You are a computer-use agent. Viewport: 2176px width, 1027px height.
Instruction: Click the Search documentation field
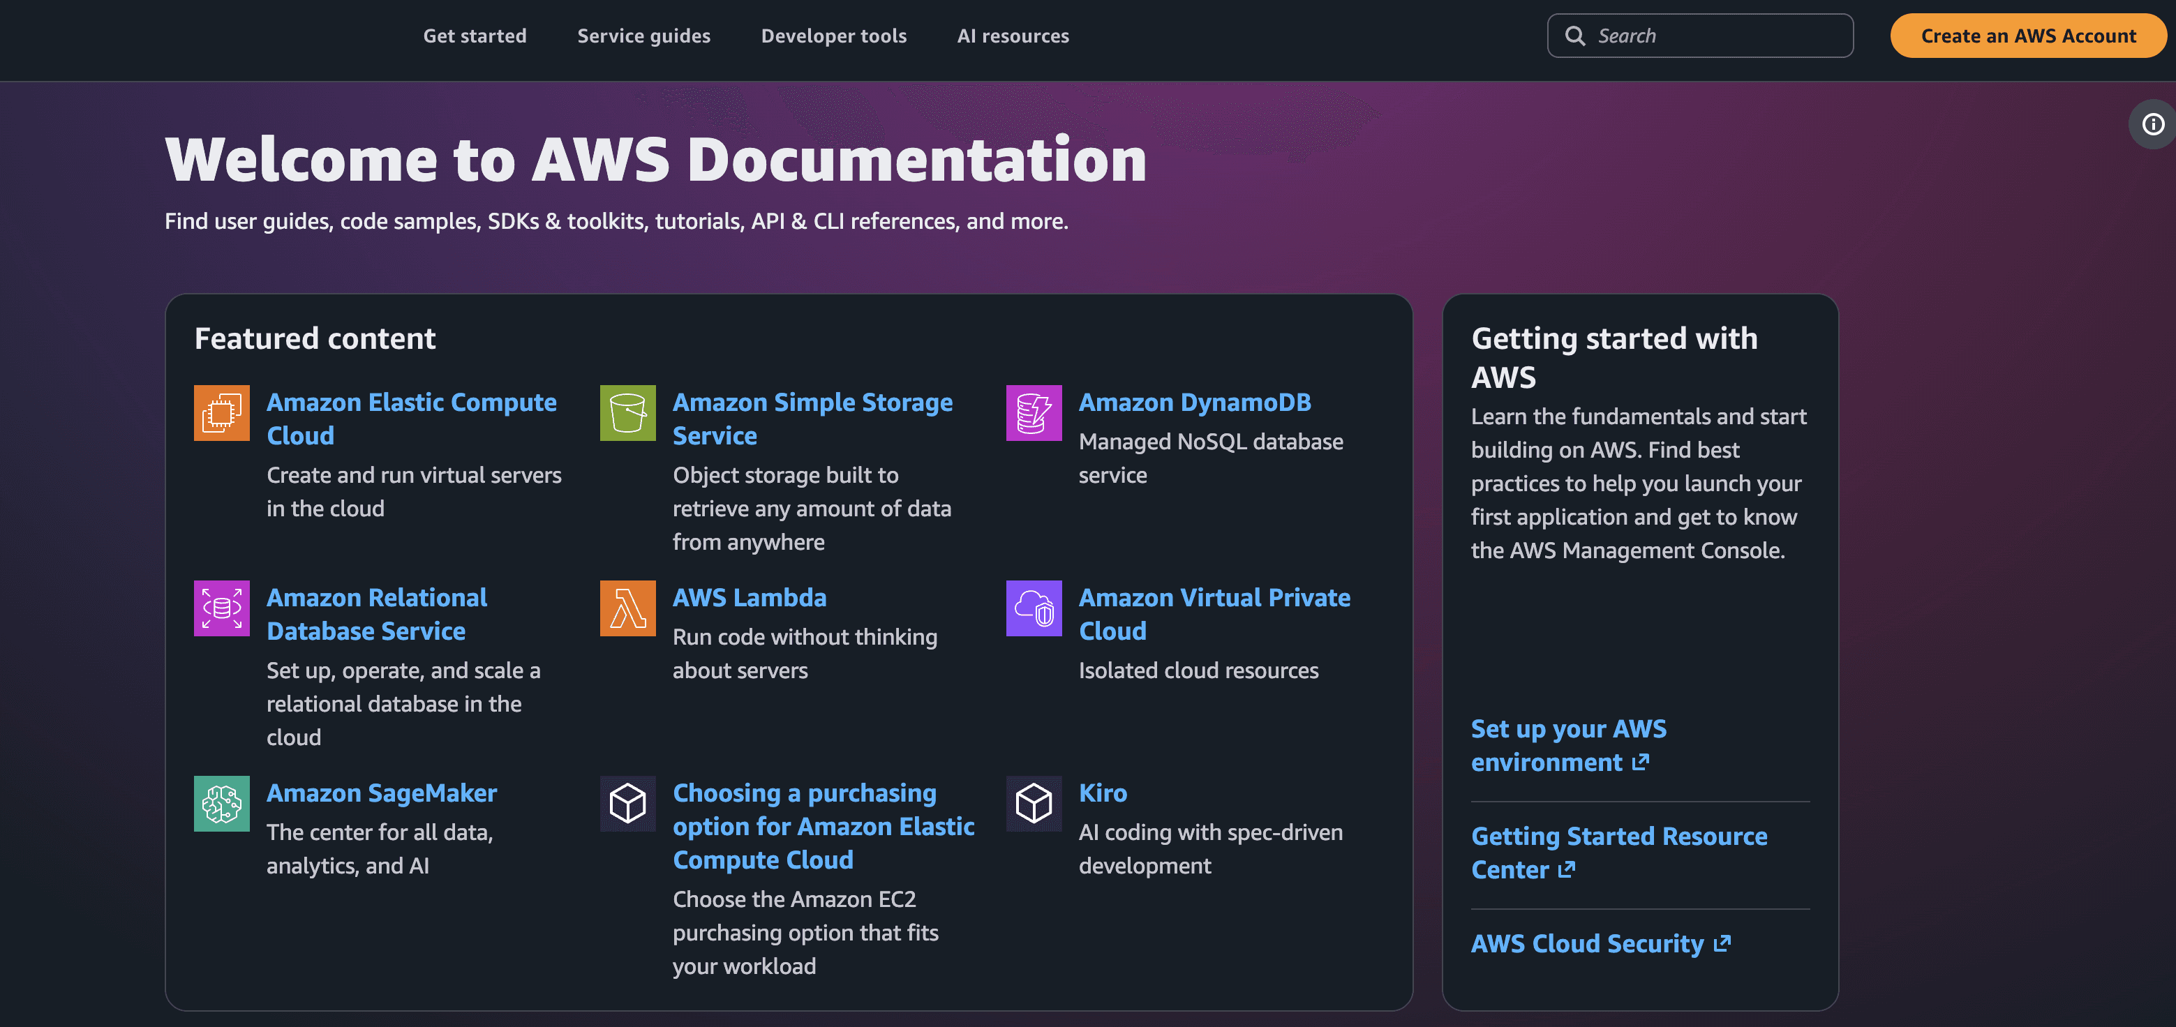pyautogui.click(x=1701, y=36)
